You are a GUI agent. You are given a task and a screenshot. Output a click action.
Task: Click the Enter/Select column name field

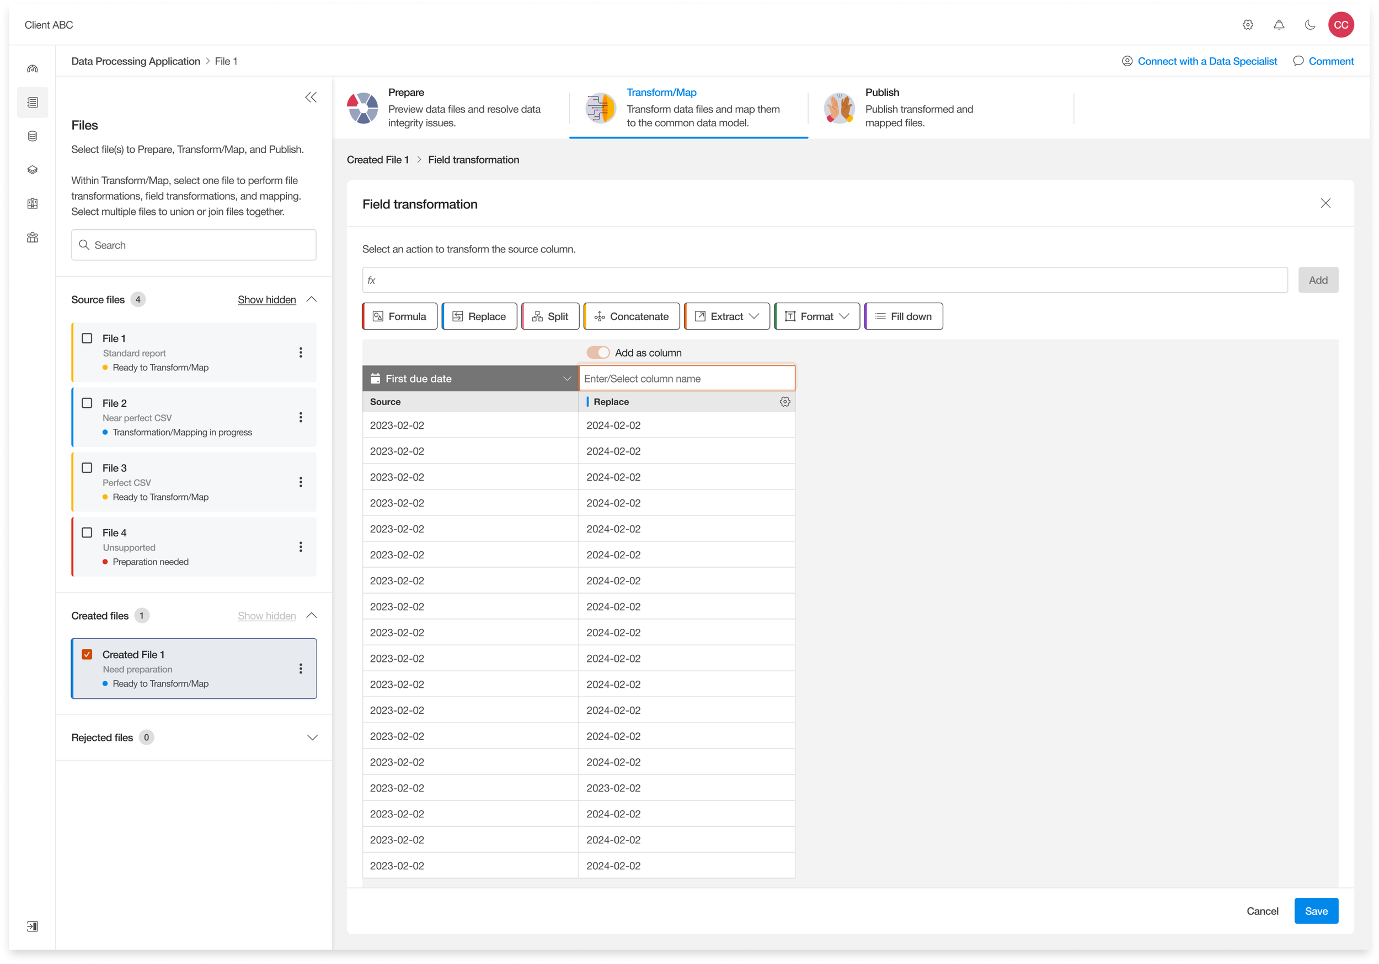[x=687, y=379]
